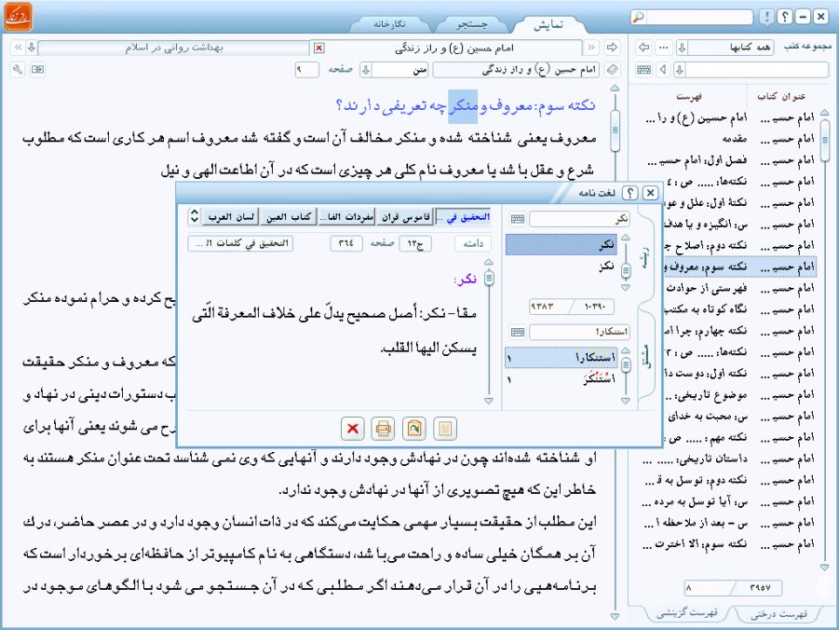Click the orange application logo icon

(19, 17)
